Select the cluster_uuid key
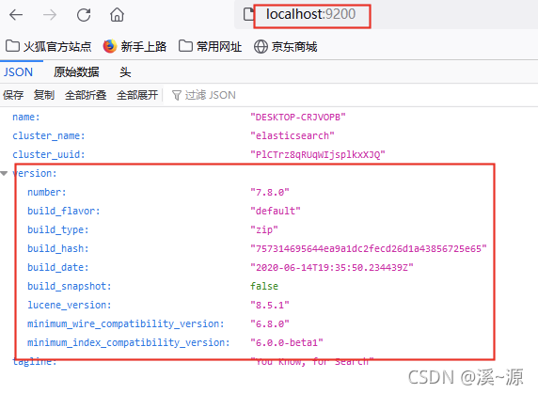538x394 pixels. pyautogui.click(x=49, y=154)
